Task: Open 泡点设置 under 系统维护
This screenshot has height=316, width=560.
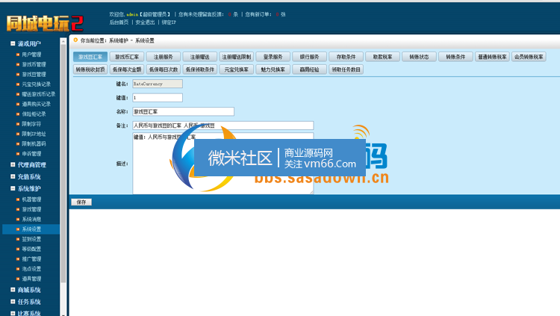Action: [x=31, y=269]
